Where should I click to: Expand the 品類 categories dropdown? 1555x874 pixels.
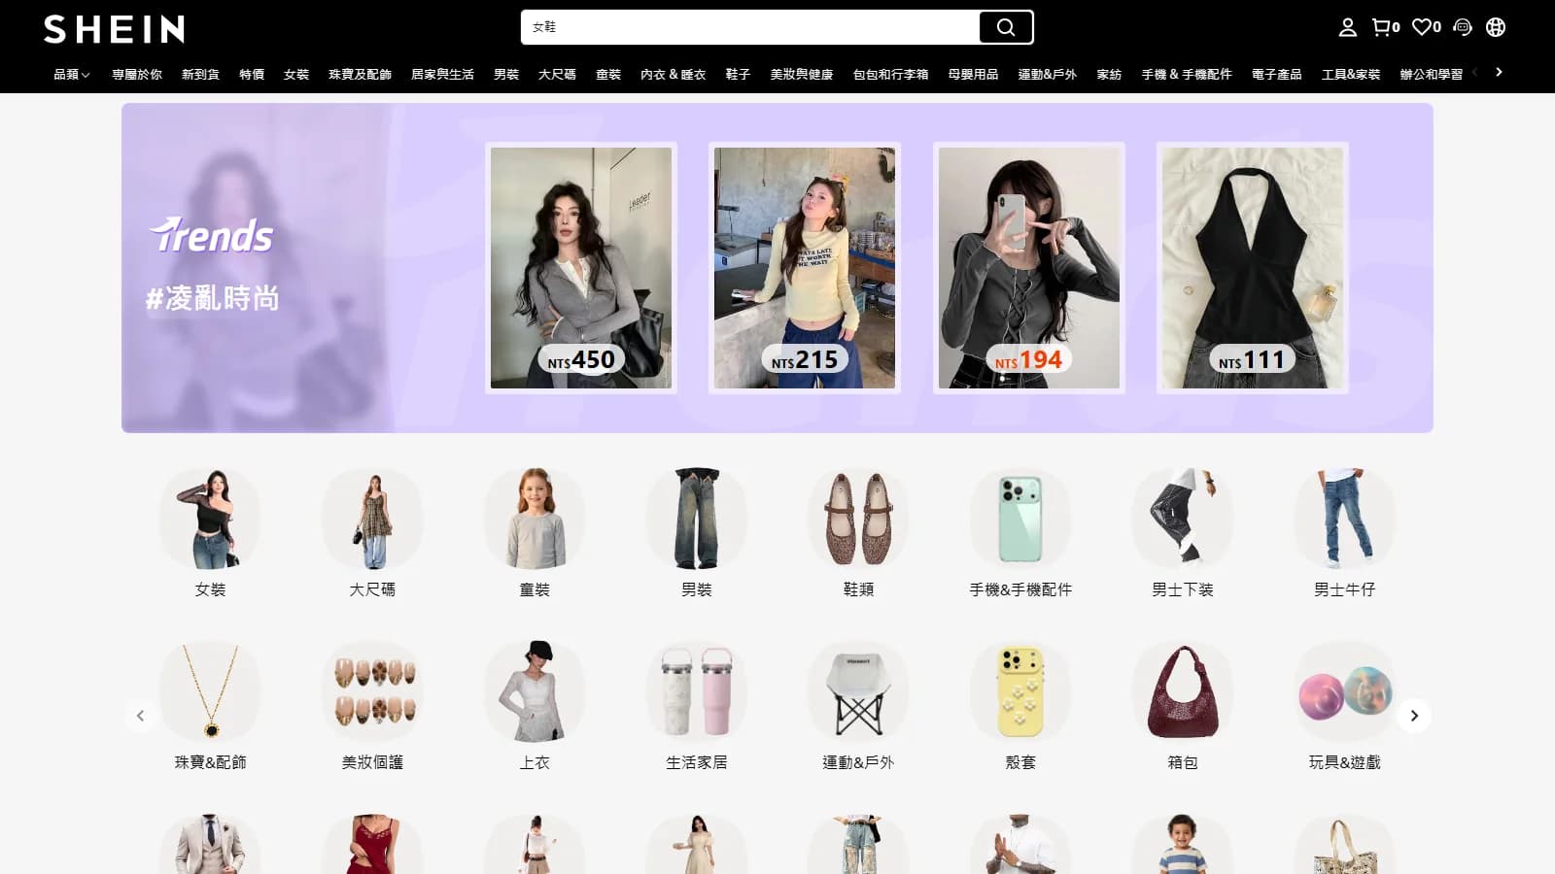tap(71, 74)
